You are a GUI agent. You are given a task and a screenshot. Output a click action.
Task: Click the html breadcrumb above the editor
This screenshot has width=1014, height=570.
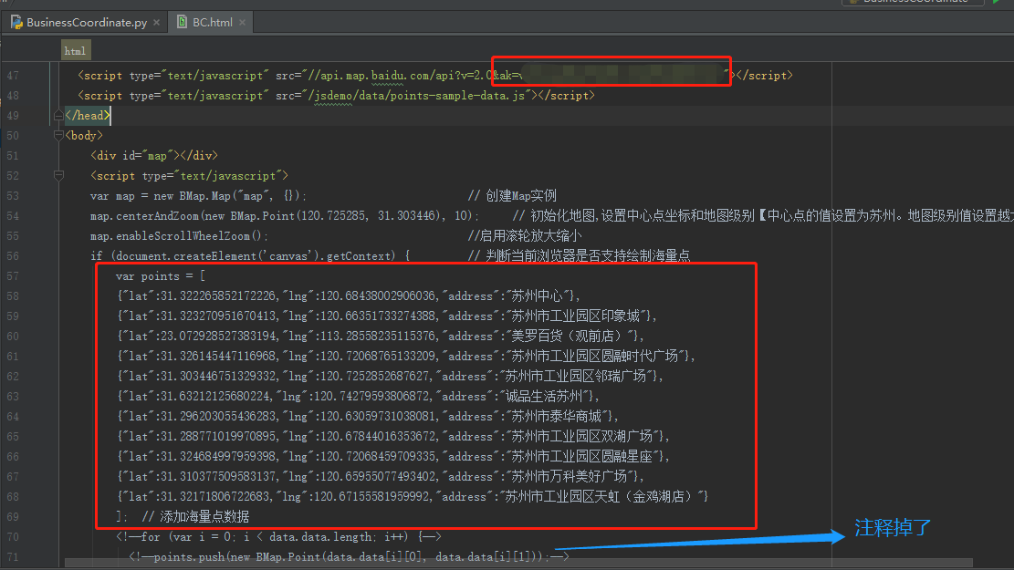(x=75, y=49)
